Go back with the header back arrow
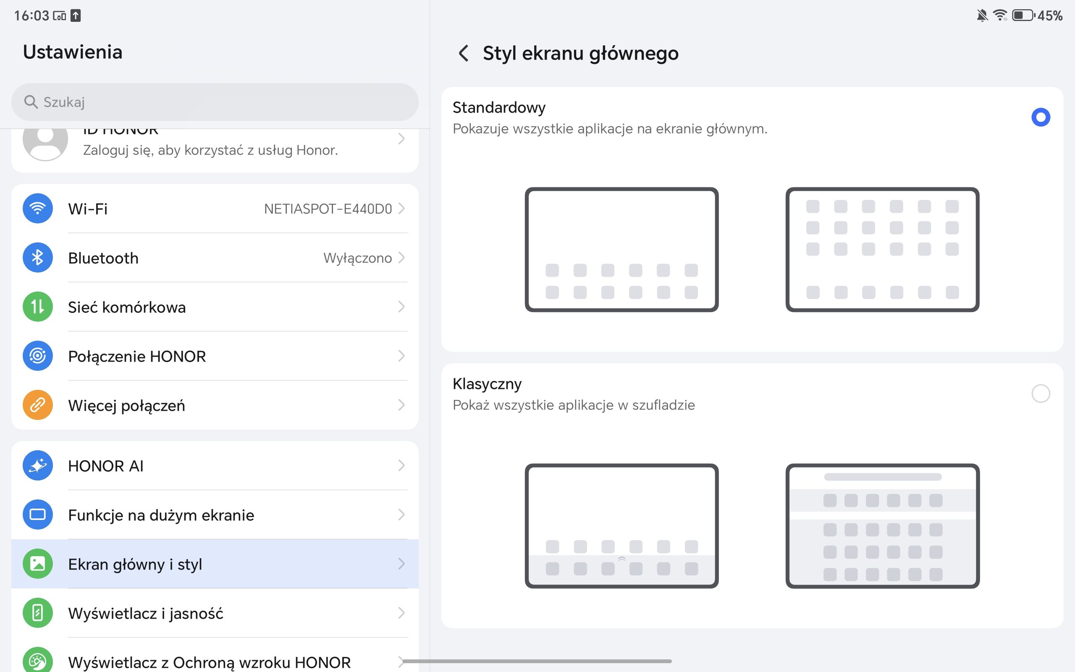Screen dimensions: 1075x672 click(463, 53)
